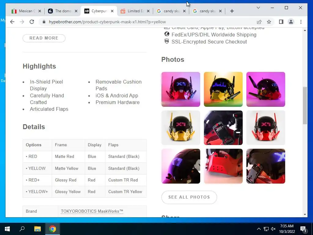313x235 pixels.
Task: Open the notification center icon
Action: coord(304,229)
